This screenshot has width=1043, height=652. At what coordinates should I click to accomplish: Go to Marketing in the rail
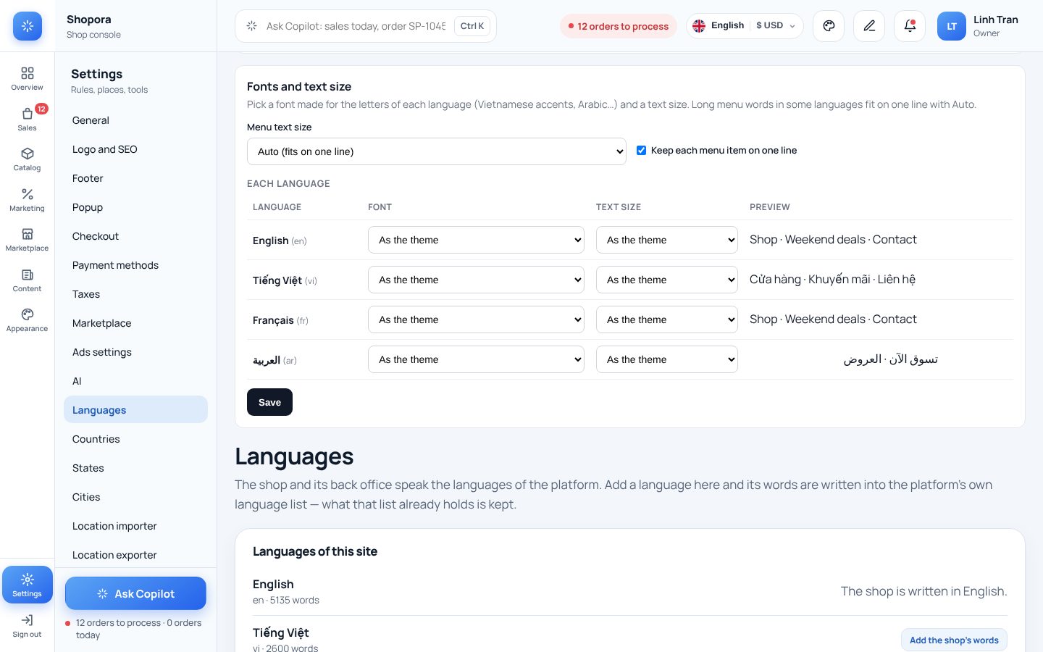coord(28,199)
